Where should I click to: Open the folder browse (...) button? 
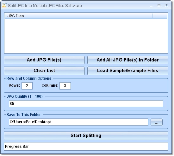(157, 122)
